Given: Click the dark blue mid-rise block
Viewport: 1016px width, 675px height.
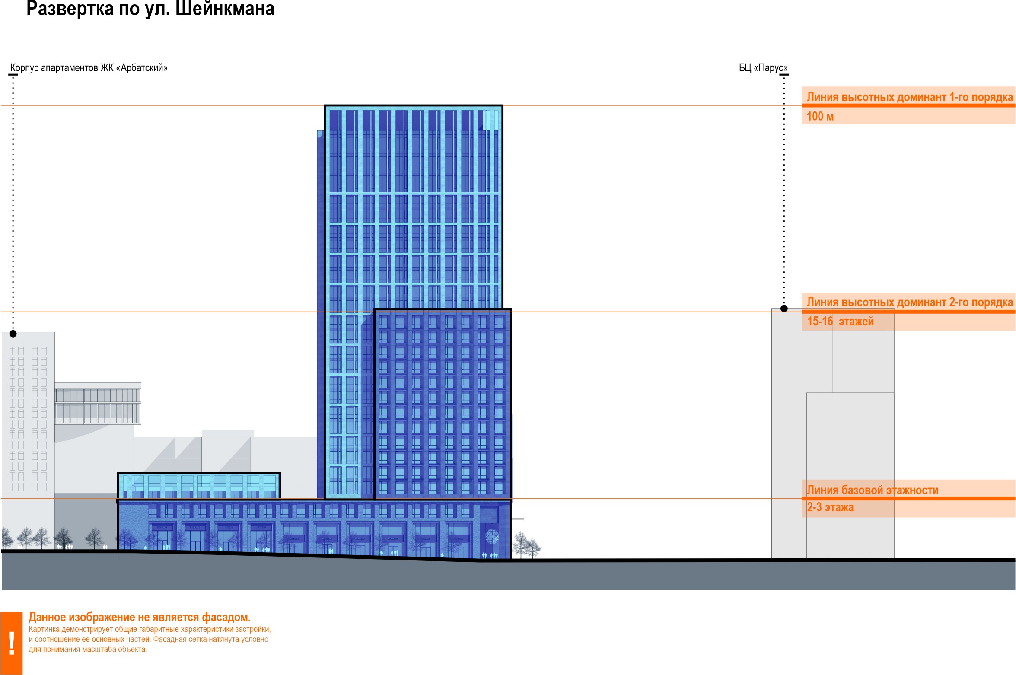Looking at the screenshot, I should tap(442, 404).
